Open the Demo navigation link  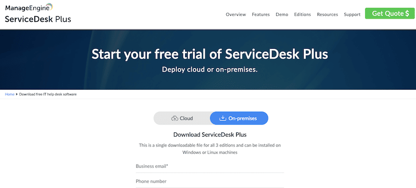coord(282,15)
